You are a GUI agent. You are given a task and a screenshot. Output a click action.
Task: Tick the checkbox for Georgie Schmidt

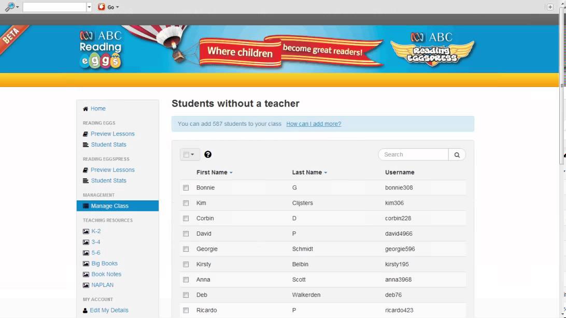click(186, 249)
